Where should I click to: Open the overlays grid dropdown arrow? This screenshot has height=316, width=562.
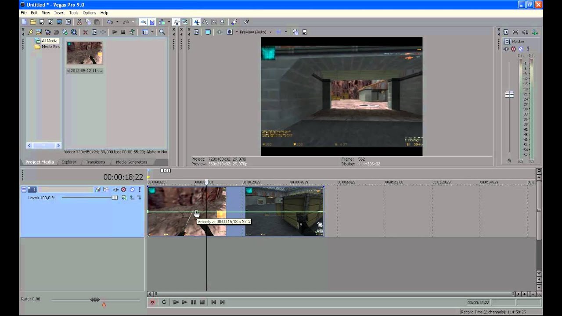(285, 32)
